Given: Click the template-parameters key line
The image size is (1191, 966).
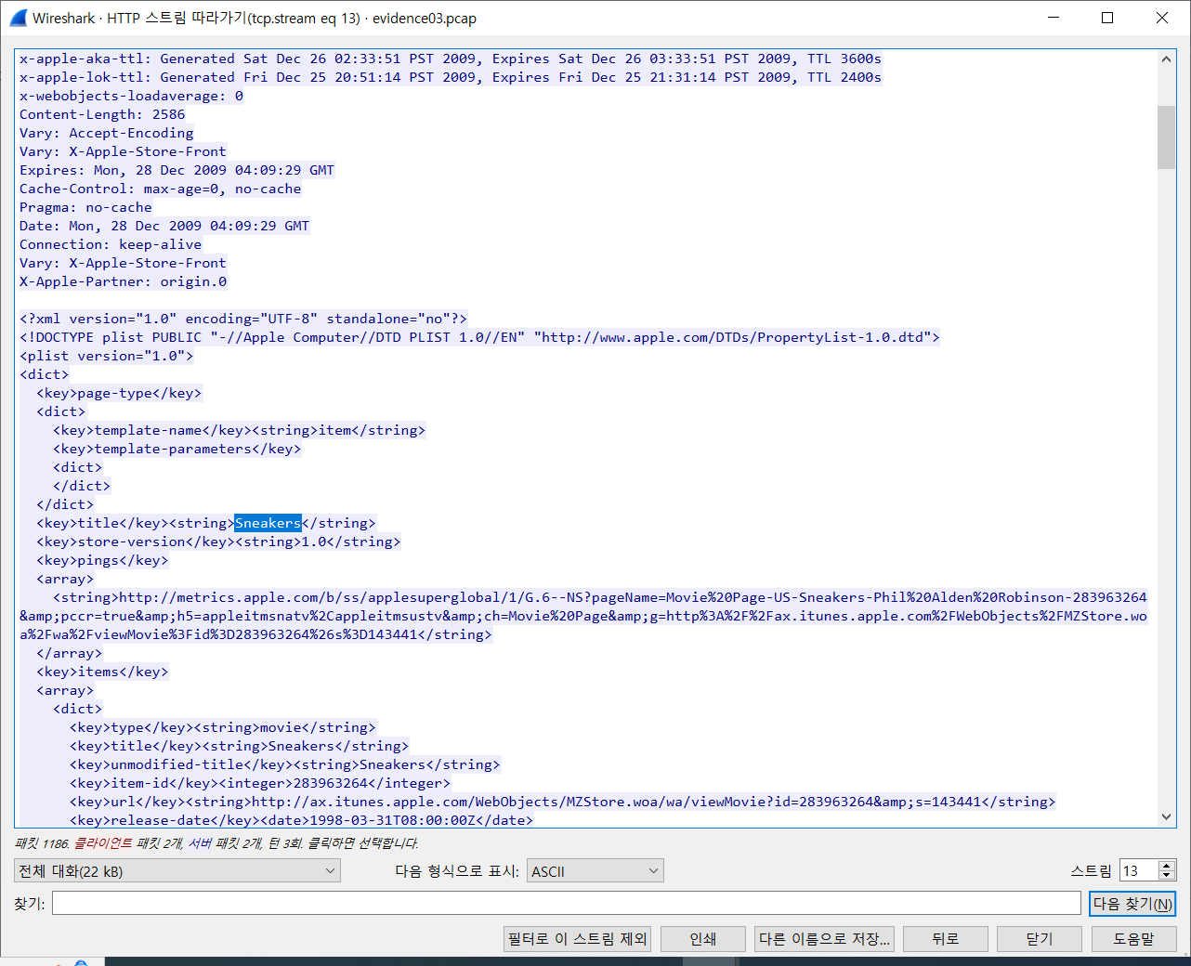Looking at the screenshot, I should tap(177, 449).
